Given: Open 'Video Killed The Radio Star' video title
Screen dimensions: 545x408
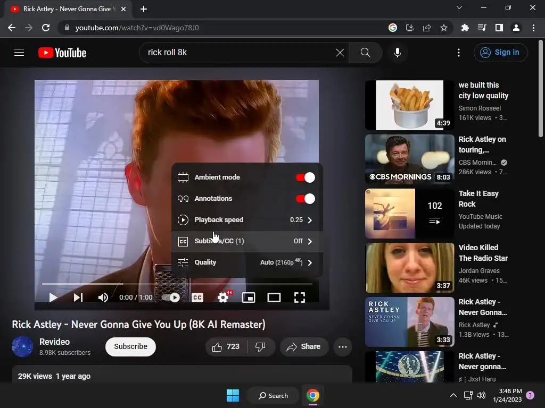Looking at the screenshot, I should [483, 252].
